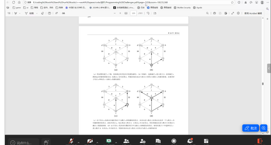
Task: Toggle microphone mute in meeting bar
Action: click(71, 141)
